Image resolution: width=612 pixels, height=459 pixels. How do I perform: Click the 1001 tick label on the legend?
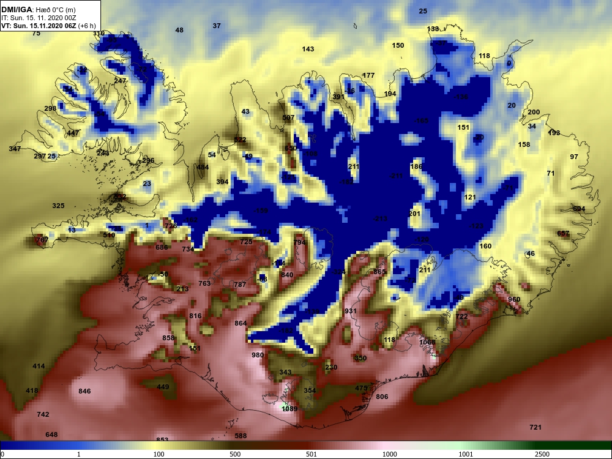click(x=466, y=454)
